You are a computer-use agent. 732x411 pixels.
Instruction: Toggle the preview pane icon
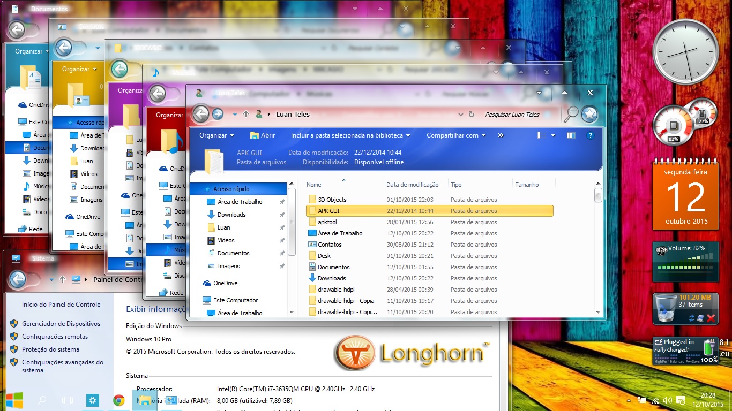click(571, 135)
